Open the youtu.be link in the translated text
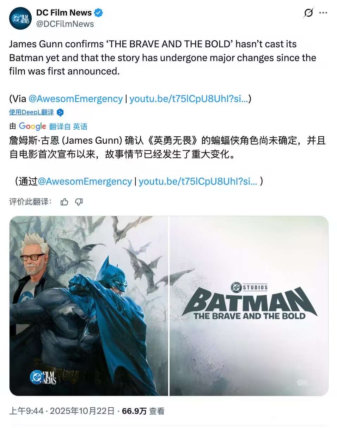This screenshot has height=428, width=337. click(198, 181)
